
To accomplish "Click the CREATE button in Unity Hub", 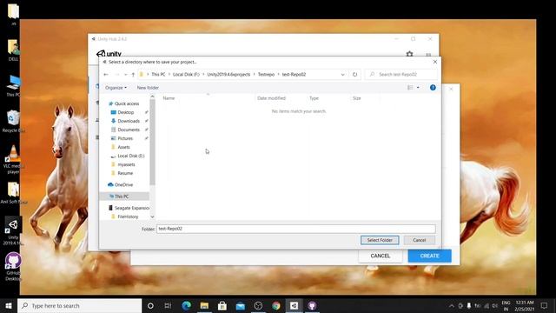I will coord(429,256).
